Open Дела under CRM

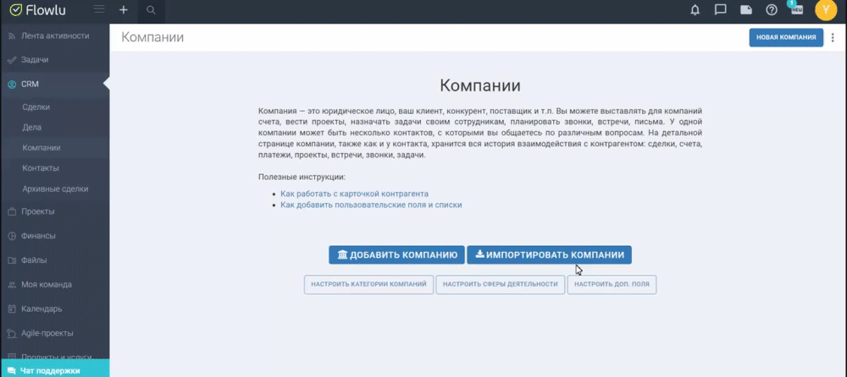tap(32, 128)
